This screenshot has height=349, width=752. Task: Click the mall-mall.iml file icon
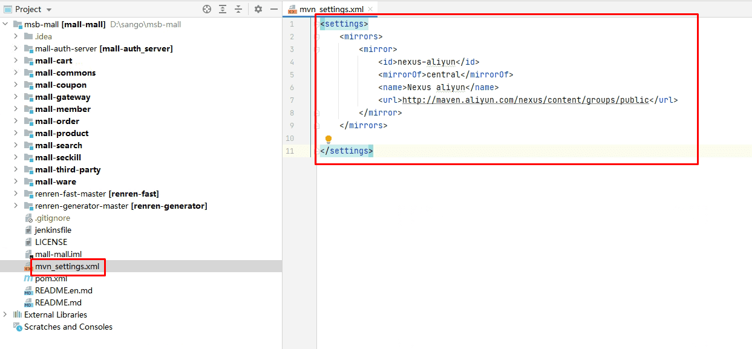28,254
